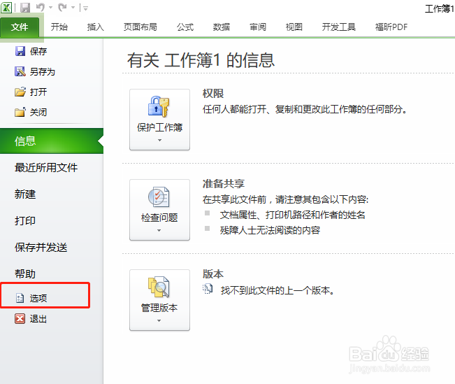Click the 检查问题 button label

click(x=159, y=218)
